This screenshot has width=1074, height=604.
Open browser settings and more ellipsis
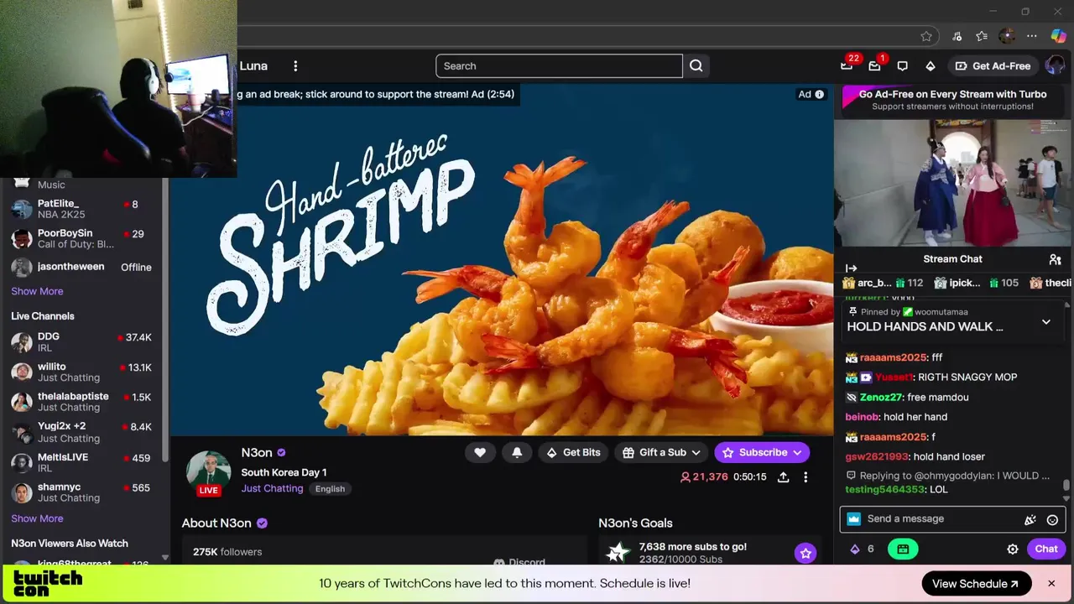[1032, 36]
